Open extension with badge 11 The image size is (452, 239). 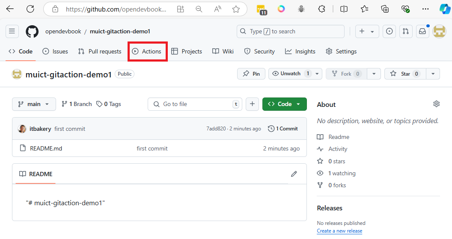click(262, 9)
